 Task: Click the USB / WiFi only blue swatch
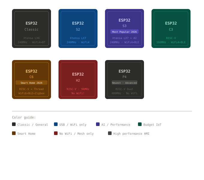(x=56, y=124)
